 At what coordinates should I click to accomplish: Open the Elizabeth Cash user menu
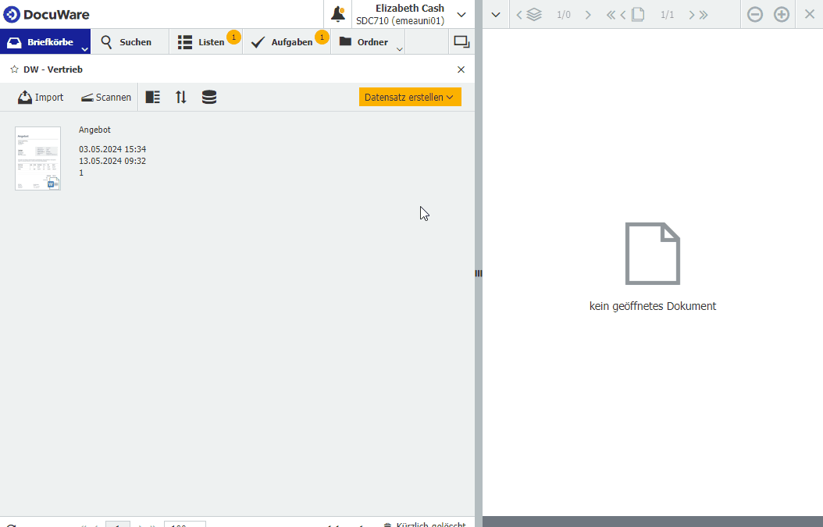tap(461, 14)
